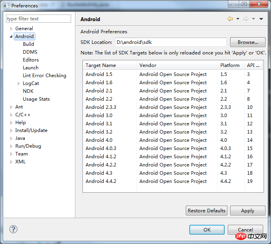Select the Android 4.1.2 target row
Viewport: 271px width, 244px height.
(x=173, y=156)
